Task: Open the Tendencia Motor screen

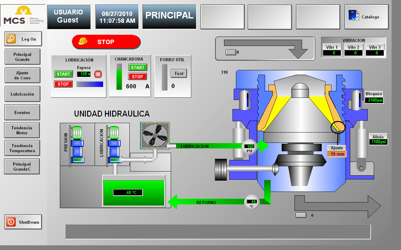Action: click(x=22, y=130)
